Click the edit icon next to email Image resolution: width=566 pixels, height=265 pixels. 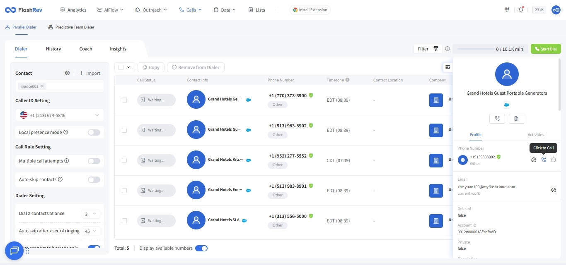554,190
